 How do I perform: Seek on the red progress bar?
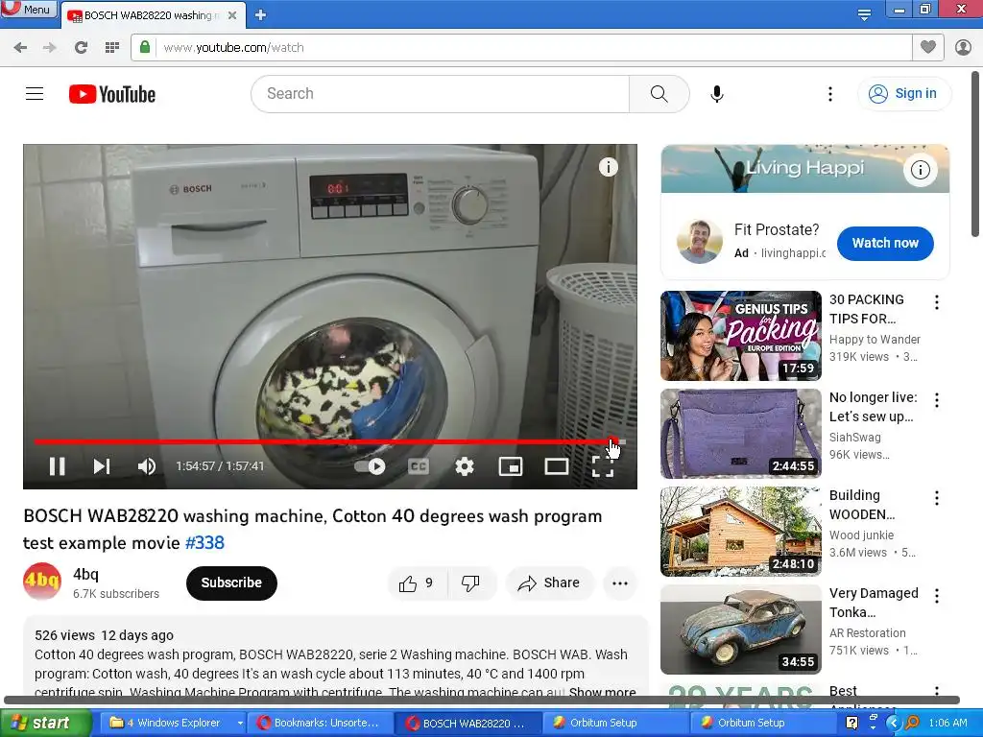[x=330, y=442]
